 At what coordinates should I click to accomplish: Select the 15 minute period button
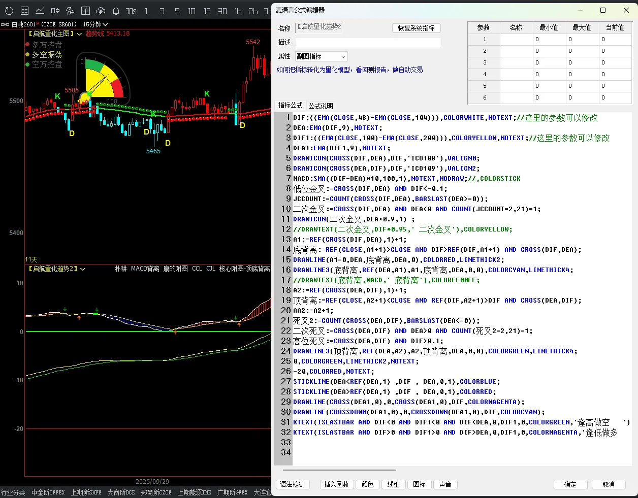pos(207,11)
